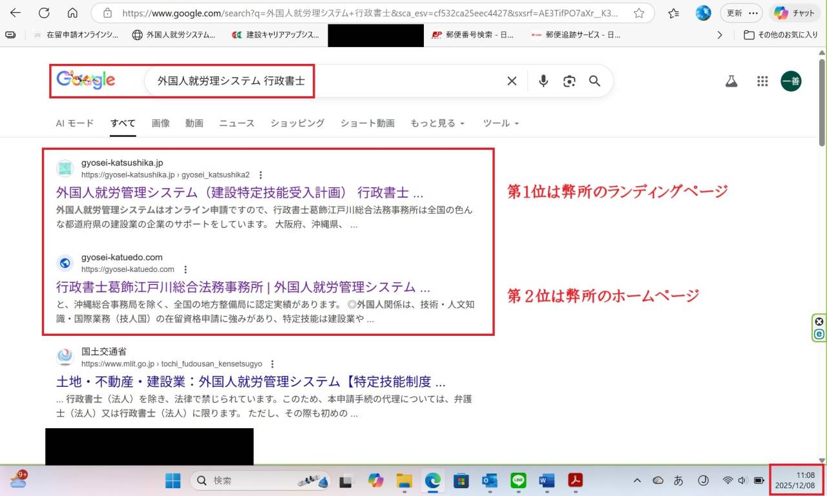827x496 pixels.
Task: Open the ツール dropdown
Action: pyautogui.click(x=501, y=123)
